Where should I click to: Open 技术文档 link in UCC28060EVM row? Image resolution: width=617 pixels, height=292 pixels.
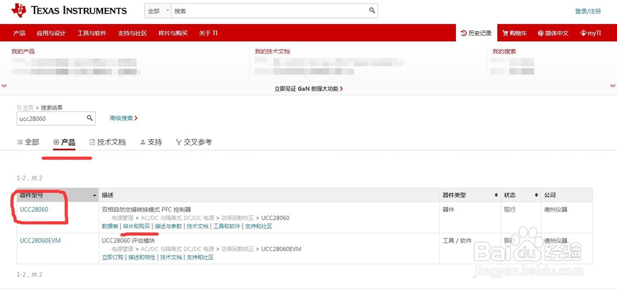pos(171,257)
